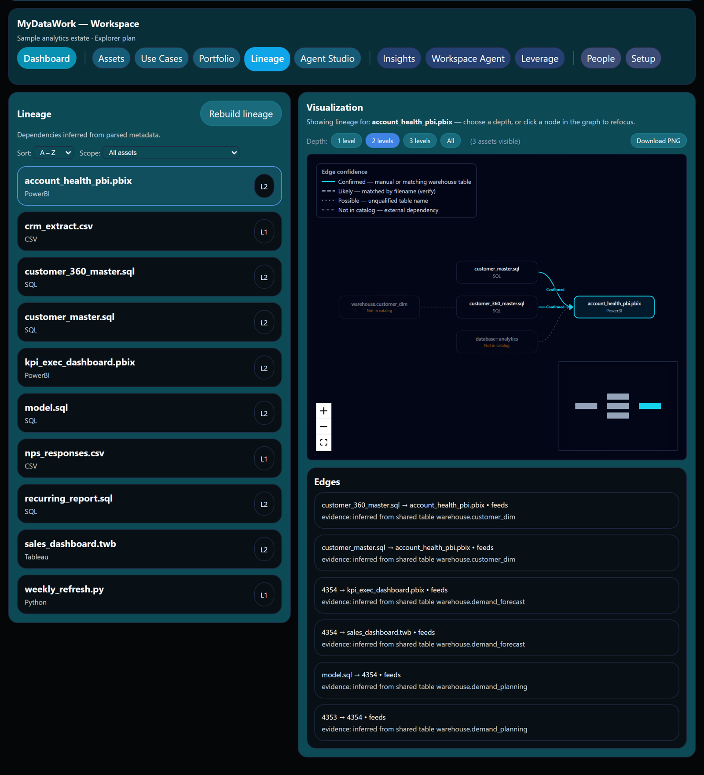
Task: Select customer_master.sql in the lineage list
Action: (x=149, y=322)
